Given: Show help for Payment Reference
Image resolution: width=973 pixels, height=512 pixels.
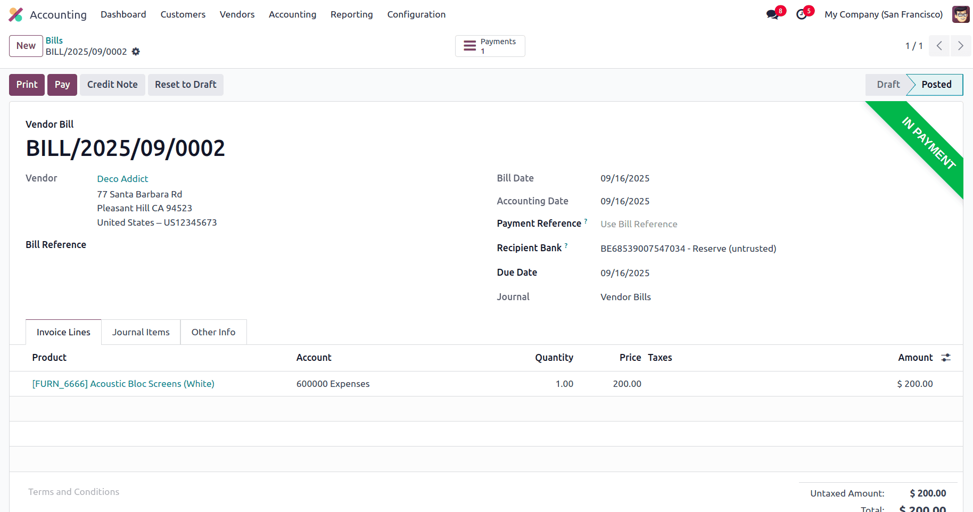Looking at the screenshot, I should click(586, 220).
